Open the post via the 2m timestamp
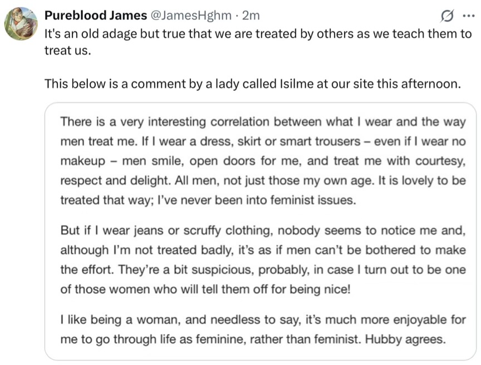Viewport: 481px width, 365px height. 251,16
